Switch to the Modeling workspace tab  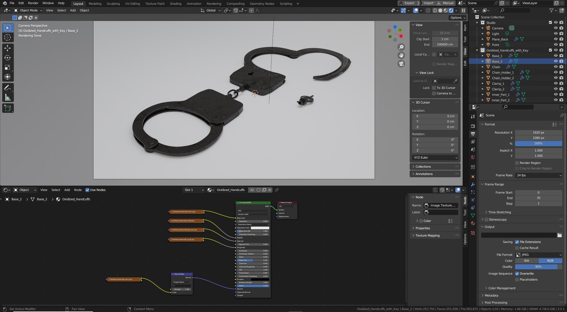[95, 4]
